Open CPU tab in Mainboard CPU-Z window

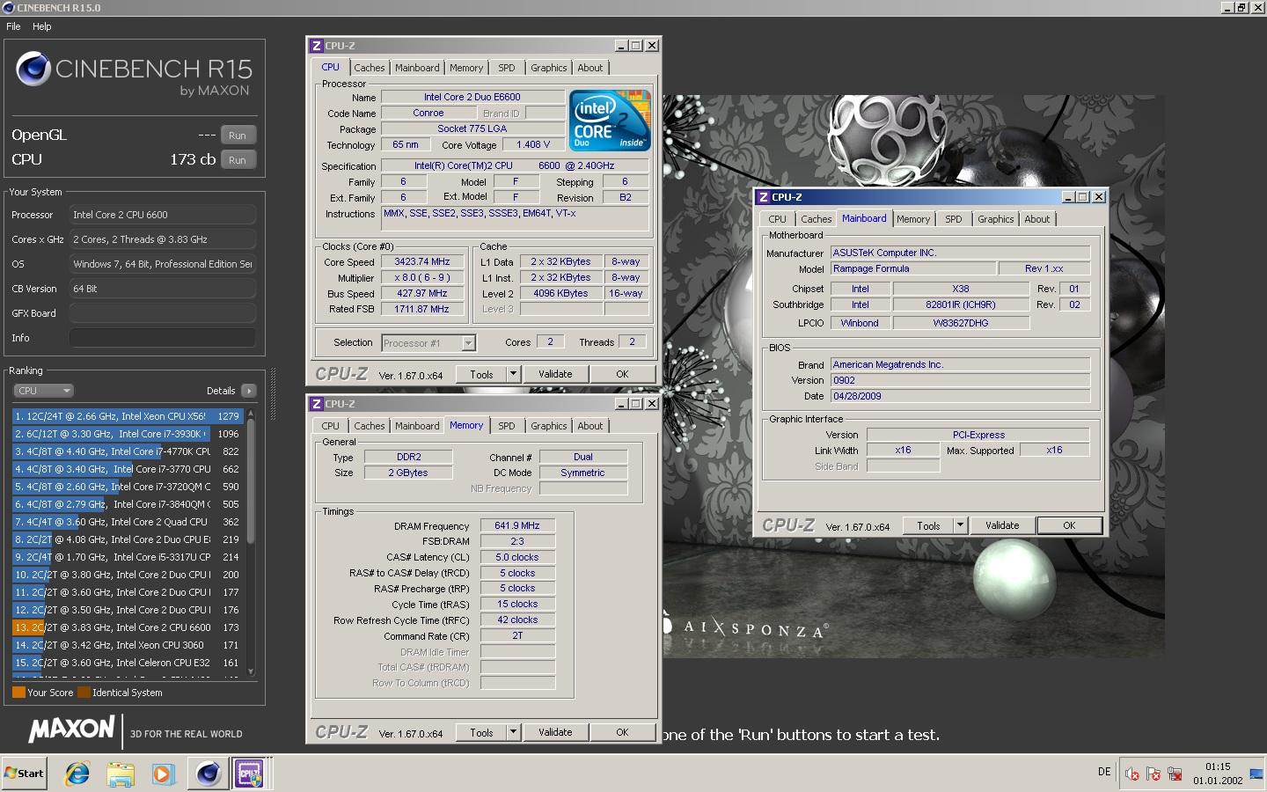[x=778, y=219]
